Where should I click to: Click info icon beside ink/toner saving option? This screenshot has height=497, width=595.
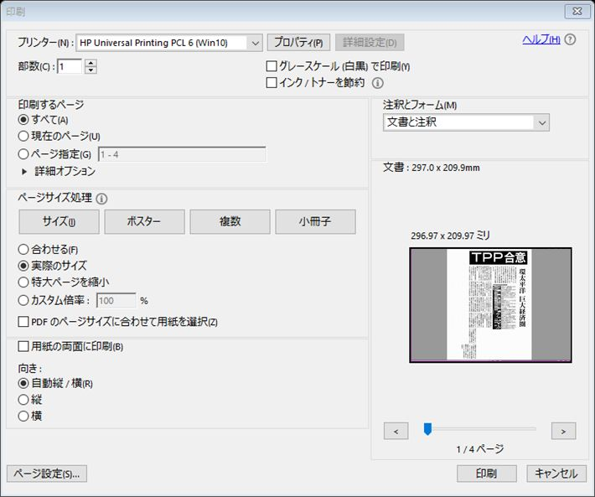coord(378,83)
